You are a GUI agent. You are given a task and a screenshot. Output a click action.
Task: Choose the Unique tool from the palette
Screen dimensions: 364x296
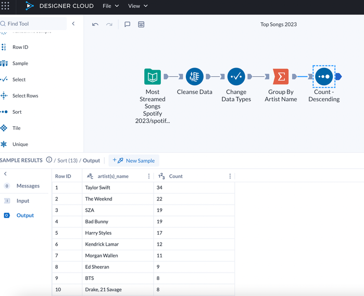click(x=20, y=144)
